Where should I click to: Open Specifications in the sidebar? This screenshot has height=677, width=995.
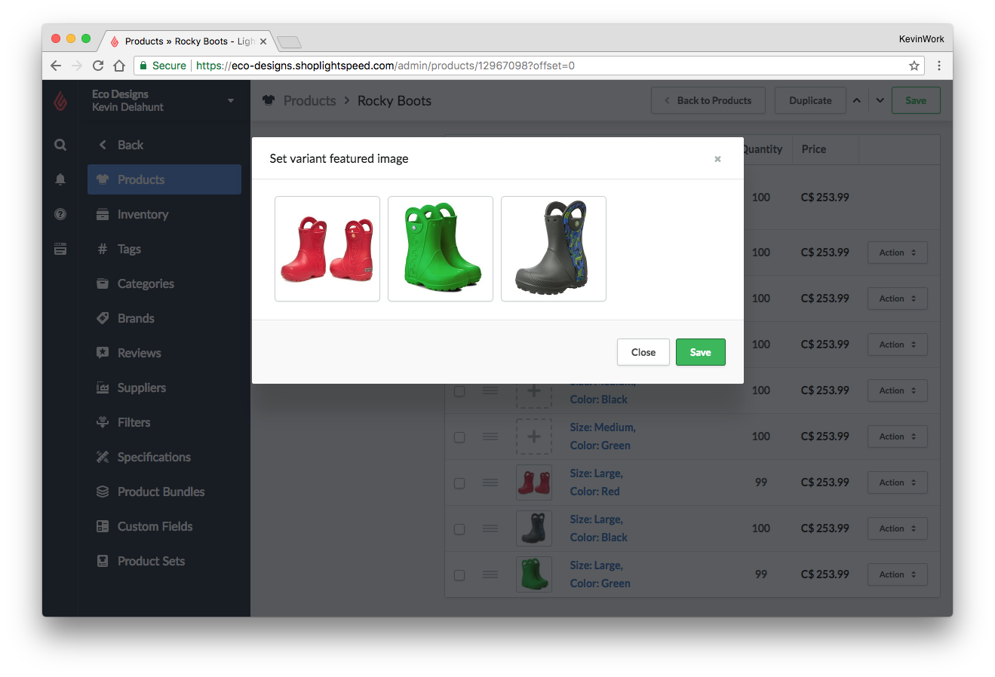(164, 457)
